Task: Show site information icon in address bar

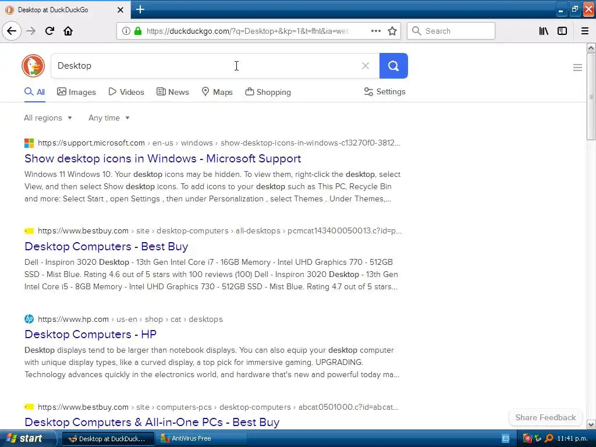Action: [x=126, y=31]
